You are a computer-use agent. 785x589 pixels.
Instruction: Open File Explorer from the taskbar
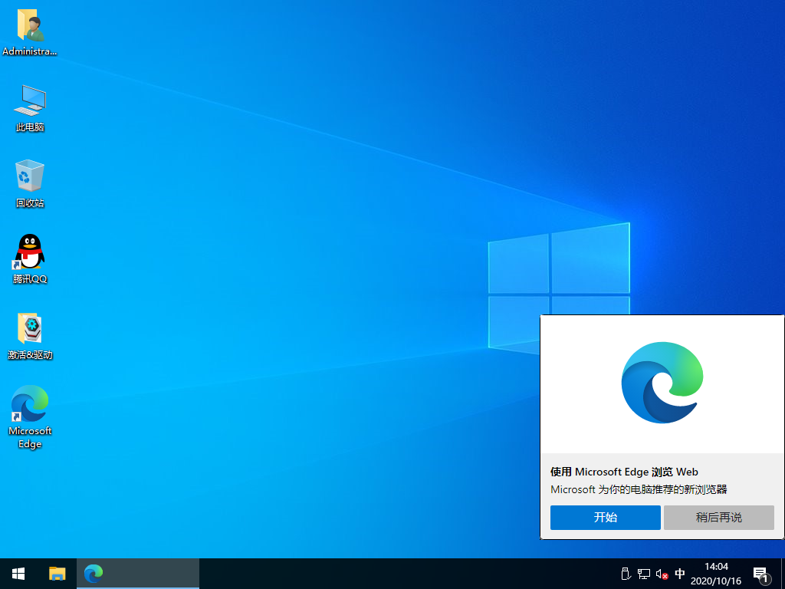tap(57, 573)
